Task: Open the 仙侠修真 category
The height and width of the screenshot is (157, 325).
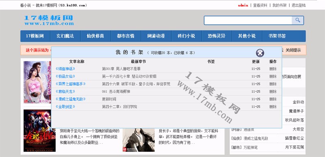Action: (x=95, y=36)
